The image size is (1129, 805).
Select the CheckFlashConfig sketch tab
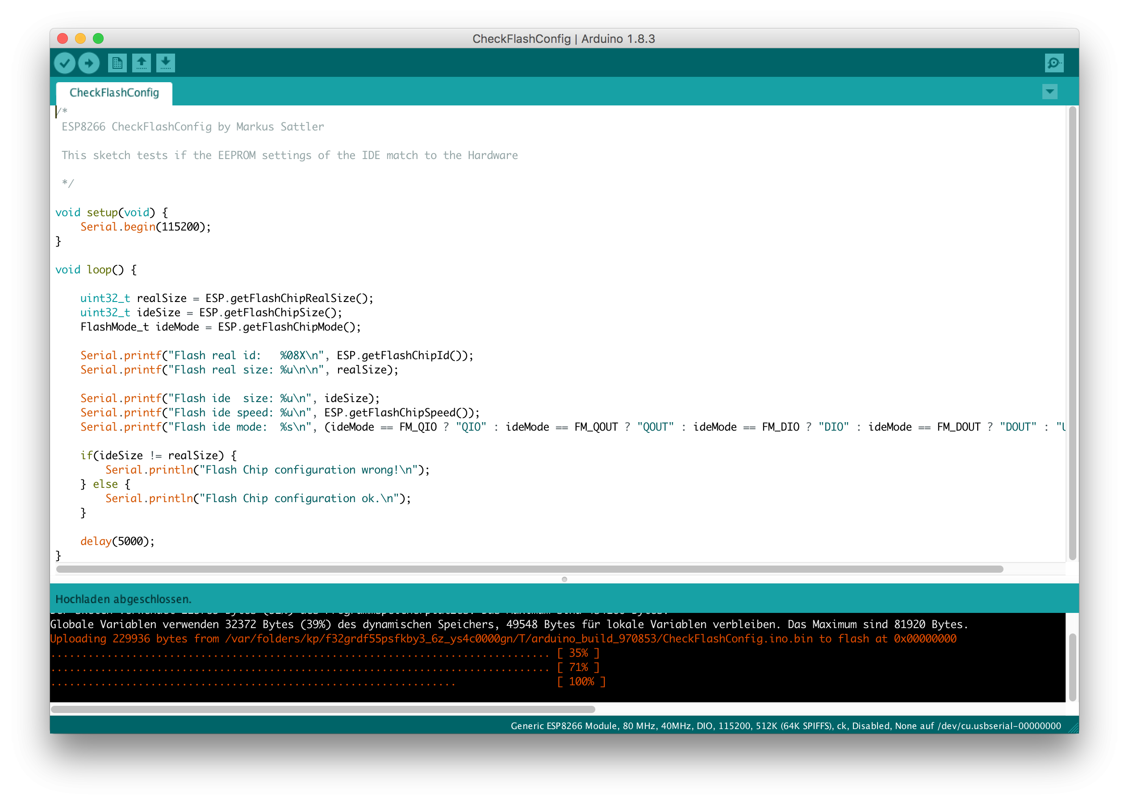(114, 92)
